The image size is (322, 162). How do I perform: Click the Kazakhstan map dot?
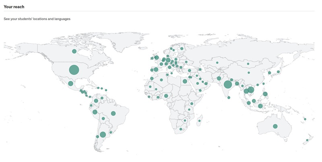pos(217,63)
